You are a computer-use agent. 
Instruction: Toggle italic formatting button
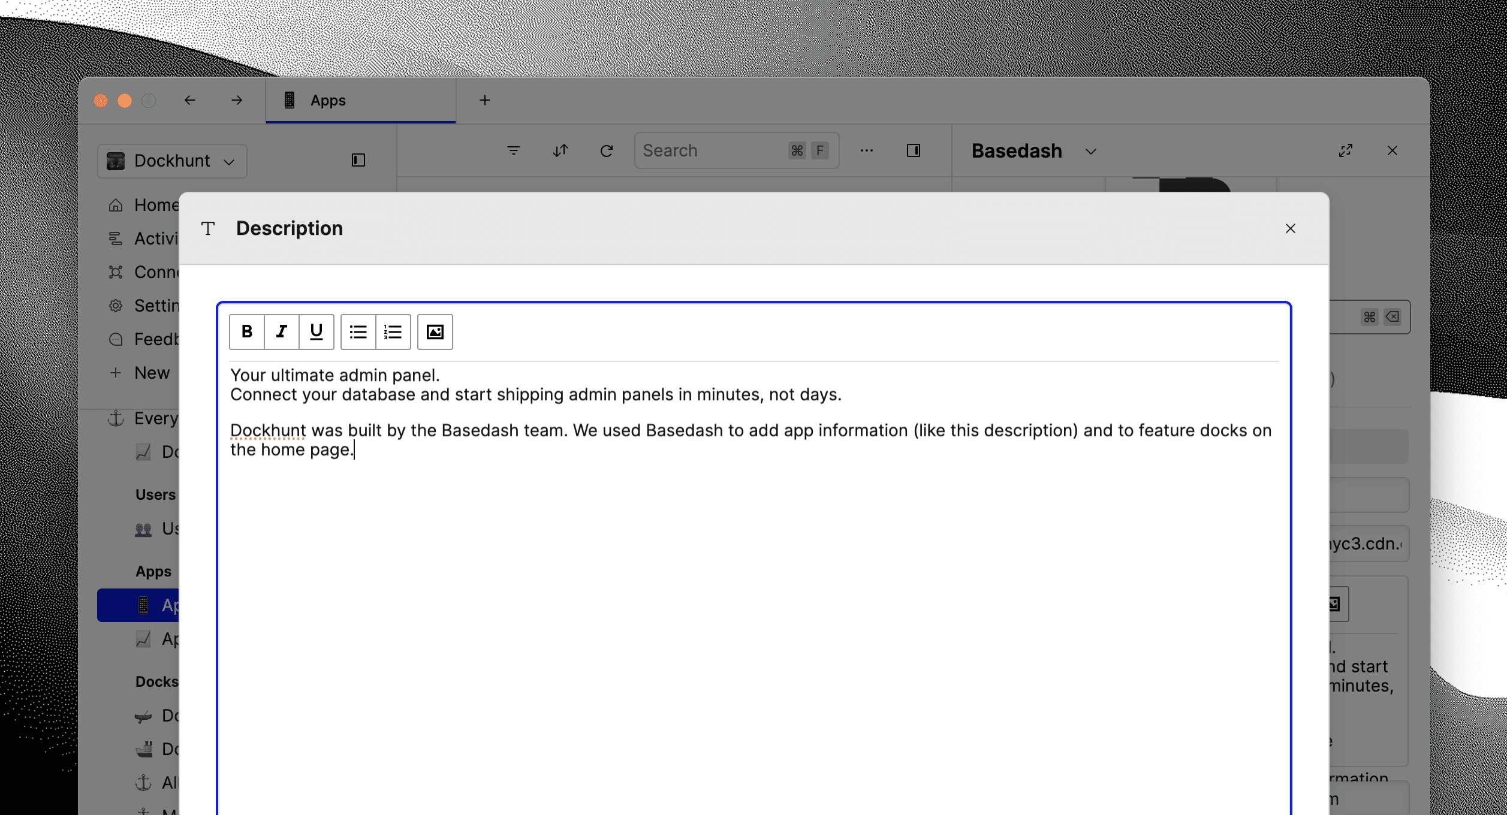point(281,331)
